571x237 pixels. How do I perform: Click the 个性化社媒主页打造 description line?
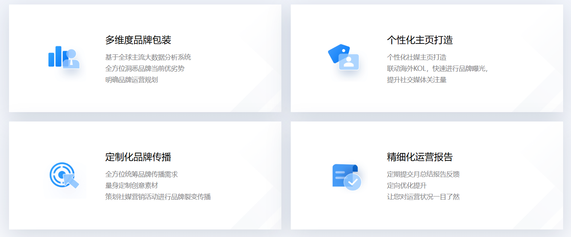(417, 57)
